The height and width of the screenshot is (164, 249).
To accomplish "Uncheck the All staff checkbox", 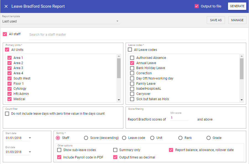I will click(x=5, y=34).
